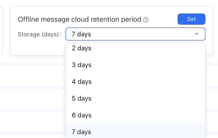
Task: Select the 2 days option
Action: (82, 48)
